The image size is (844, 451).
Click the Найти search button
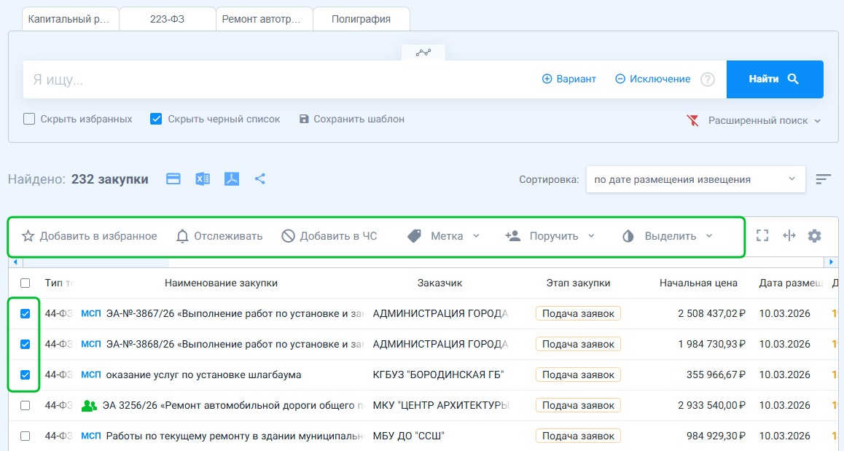coord(775,79)
